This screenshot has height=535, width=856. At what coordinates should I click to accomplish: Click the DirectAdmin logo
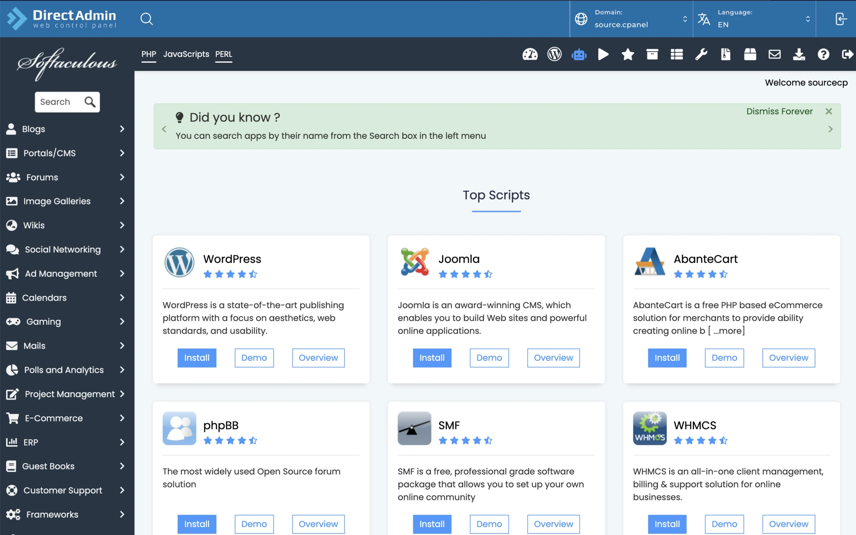(x=61, y=19)
